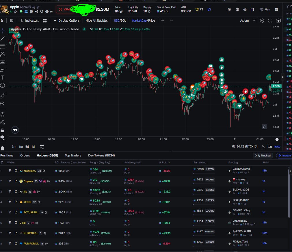Screen dimensions: 292x252
Task: Click the swap arrows icon in header
Action: [x=253, y=10]
